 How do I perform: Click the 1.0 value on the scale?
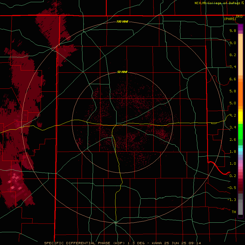tap(233, 164)
